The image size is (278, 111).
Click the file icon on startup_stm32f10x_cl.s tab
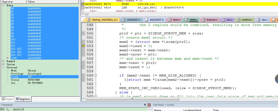tap(89, 20)
